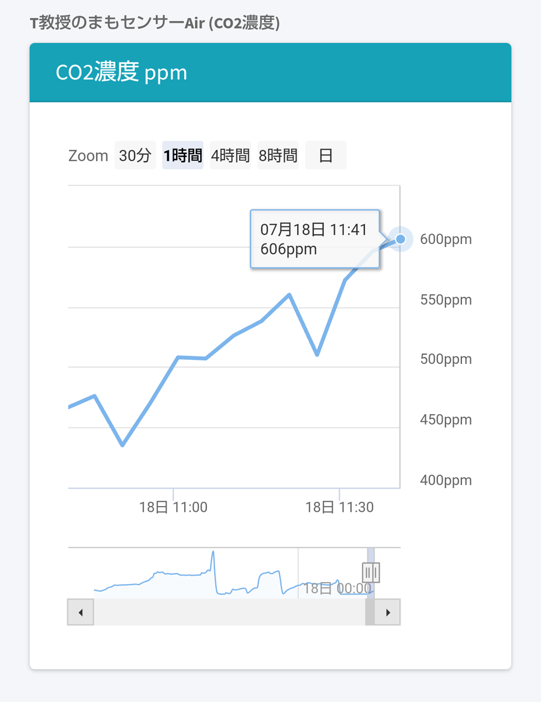The image size is (541, 702).
Task: Select the 1時間 zoom option
Action: click(x=183, y=156)
